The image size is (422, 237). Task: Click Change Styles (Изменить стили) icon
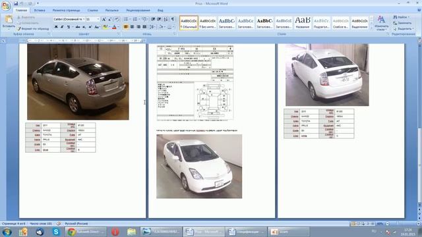(x=381, y=23)
